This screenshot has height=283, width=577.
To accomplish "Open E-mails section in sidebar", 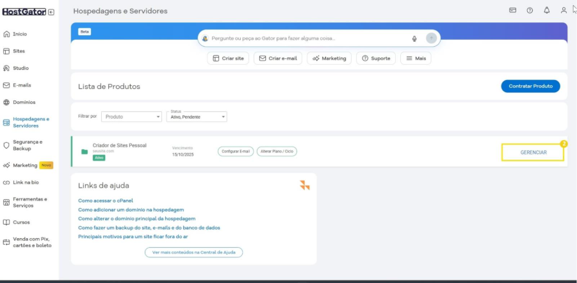I will pos(22,85).
